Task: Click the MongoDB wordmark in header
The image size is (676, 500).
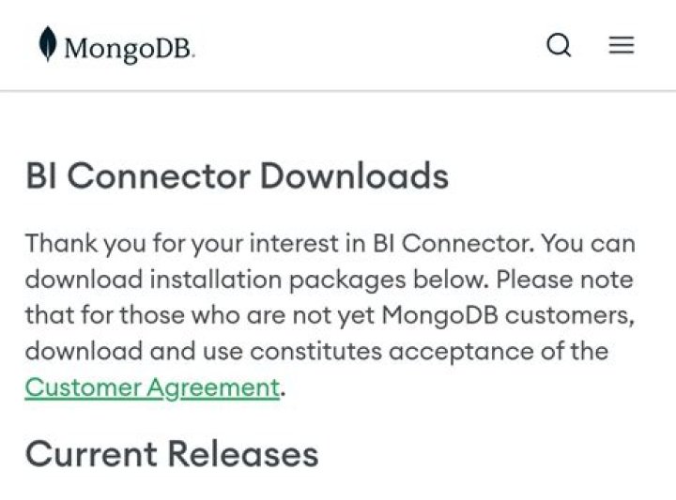Action: pos(130,48)
